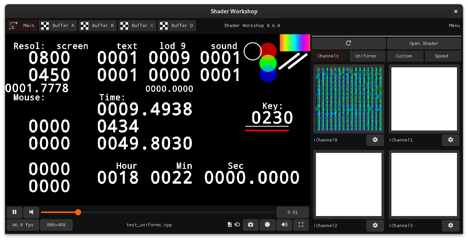Click the Shader Workshop 0.6.0 version label
The image size is (468, 240).
pos(252,25)
